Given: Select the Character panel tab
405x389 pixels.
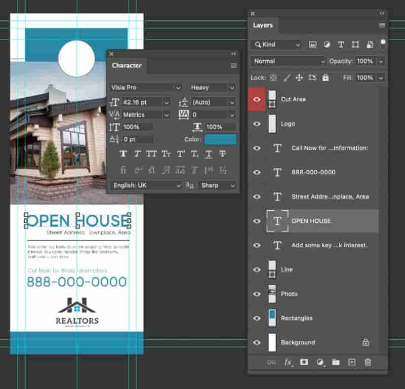Looking at the screenshot, I should pos(127,66).
